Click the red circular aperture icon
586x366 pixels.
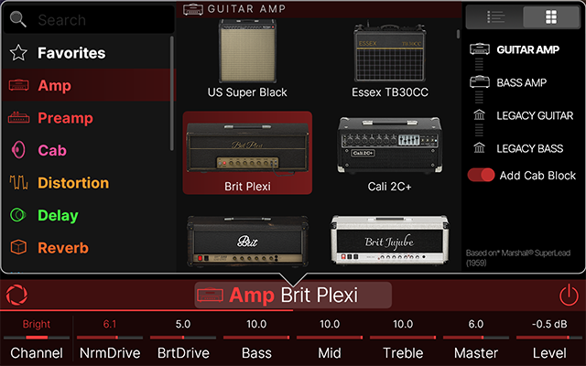(x=16, y=295)
